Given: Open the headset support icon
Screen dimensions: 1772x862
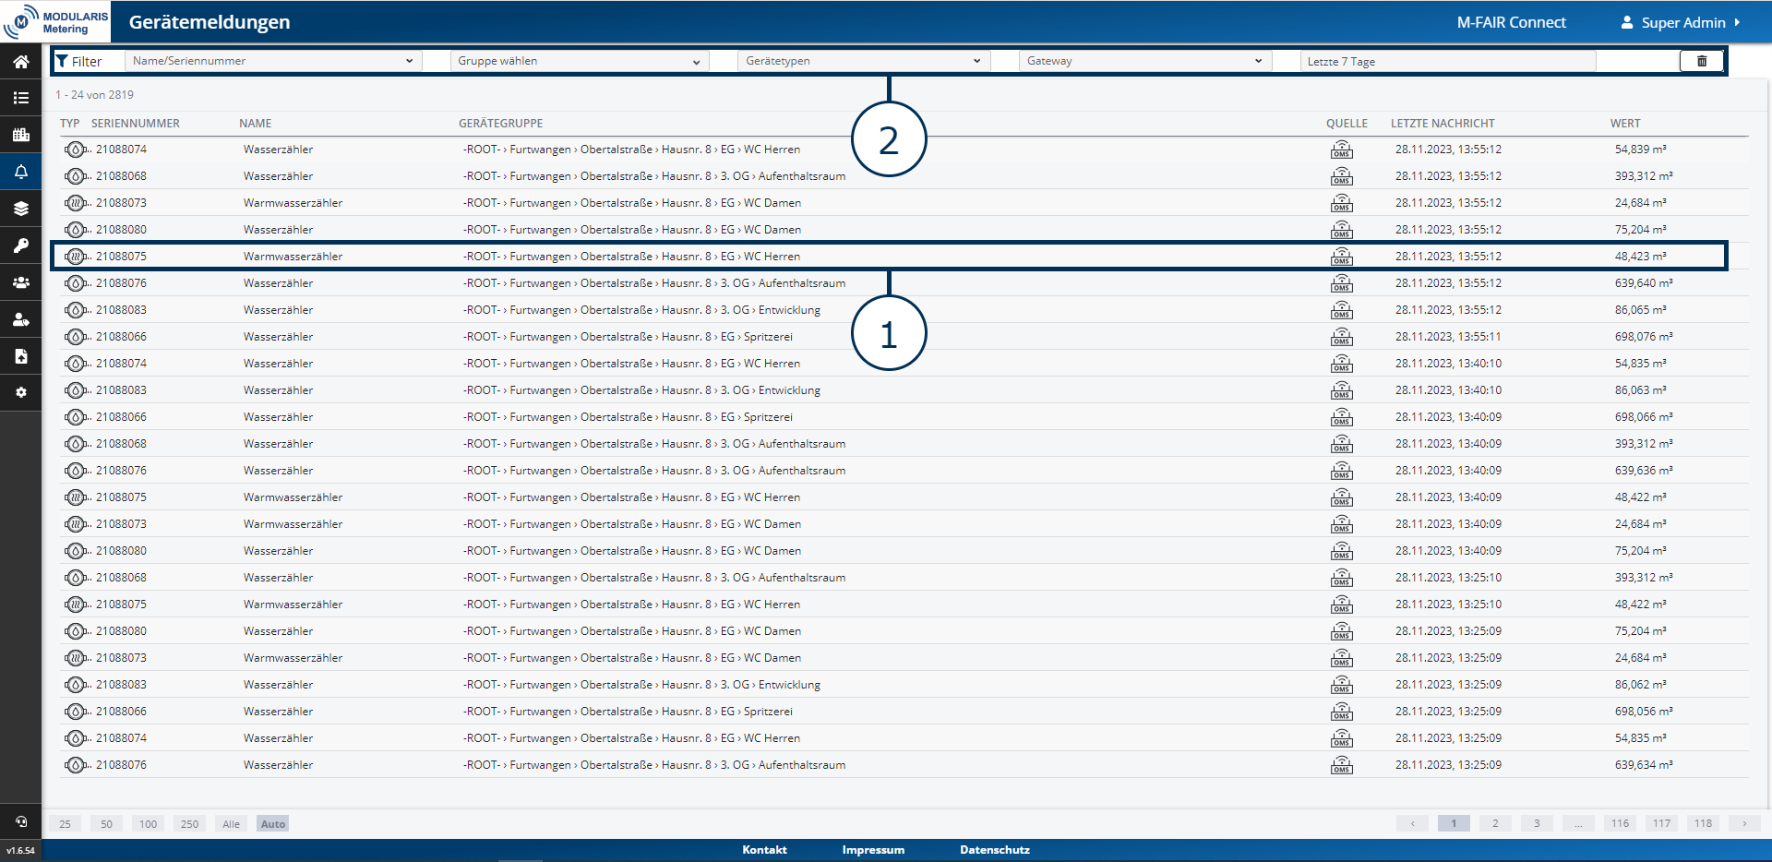Looking at the screenshot, I should [x=20, y=821].
